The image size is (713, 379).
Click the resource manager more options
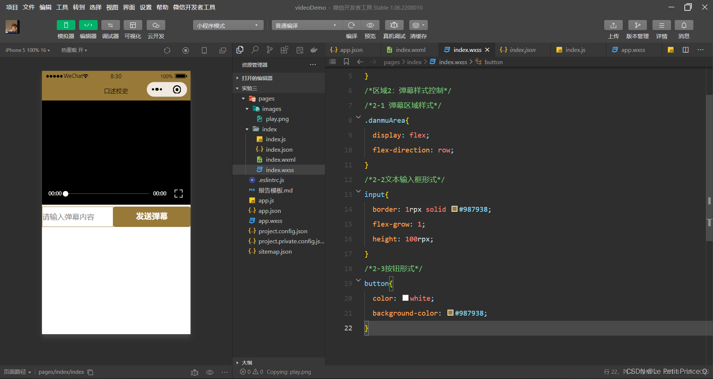313,65
